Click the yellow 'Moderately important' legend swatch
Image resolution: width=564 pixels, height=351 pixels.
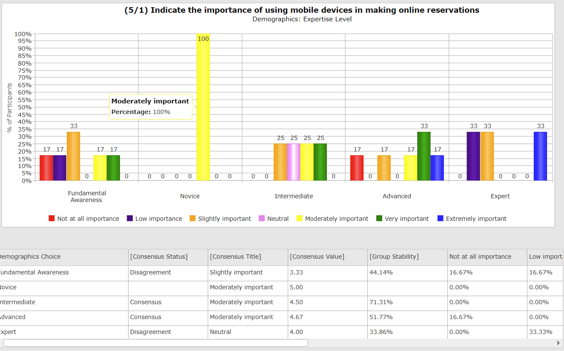coord(300,219)
